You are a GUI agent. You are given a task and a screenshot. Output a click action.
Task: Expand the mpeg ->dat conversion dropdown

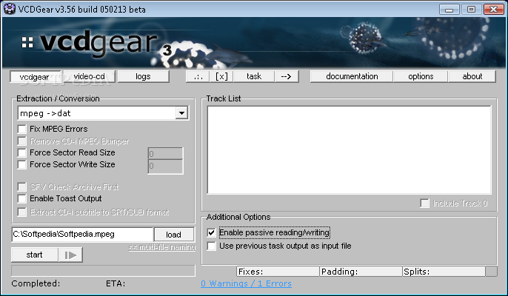[x=181, y=113]
